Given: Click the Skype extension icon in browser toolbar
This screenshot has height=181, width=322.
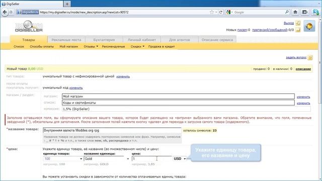Looking at the screenshot, I should [316, 12].
